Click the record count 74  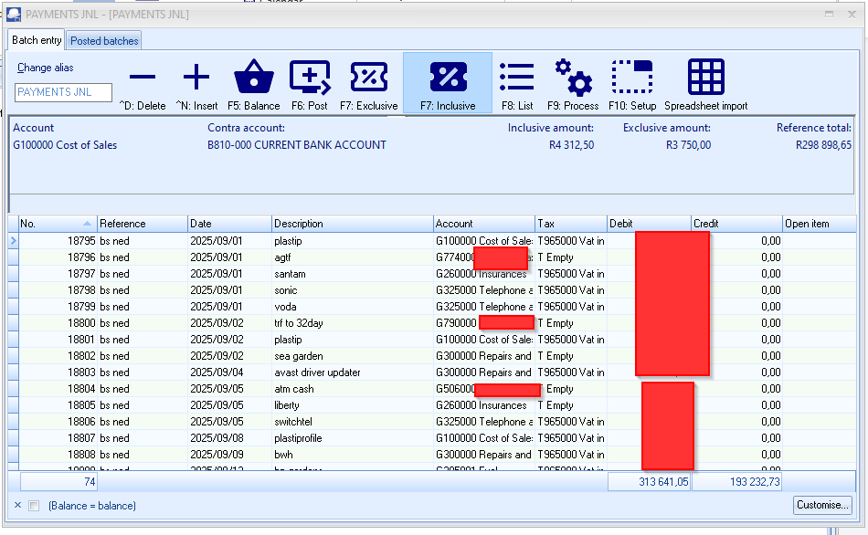58,482
